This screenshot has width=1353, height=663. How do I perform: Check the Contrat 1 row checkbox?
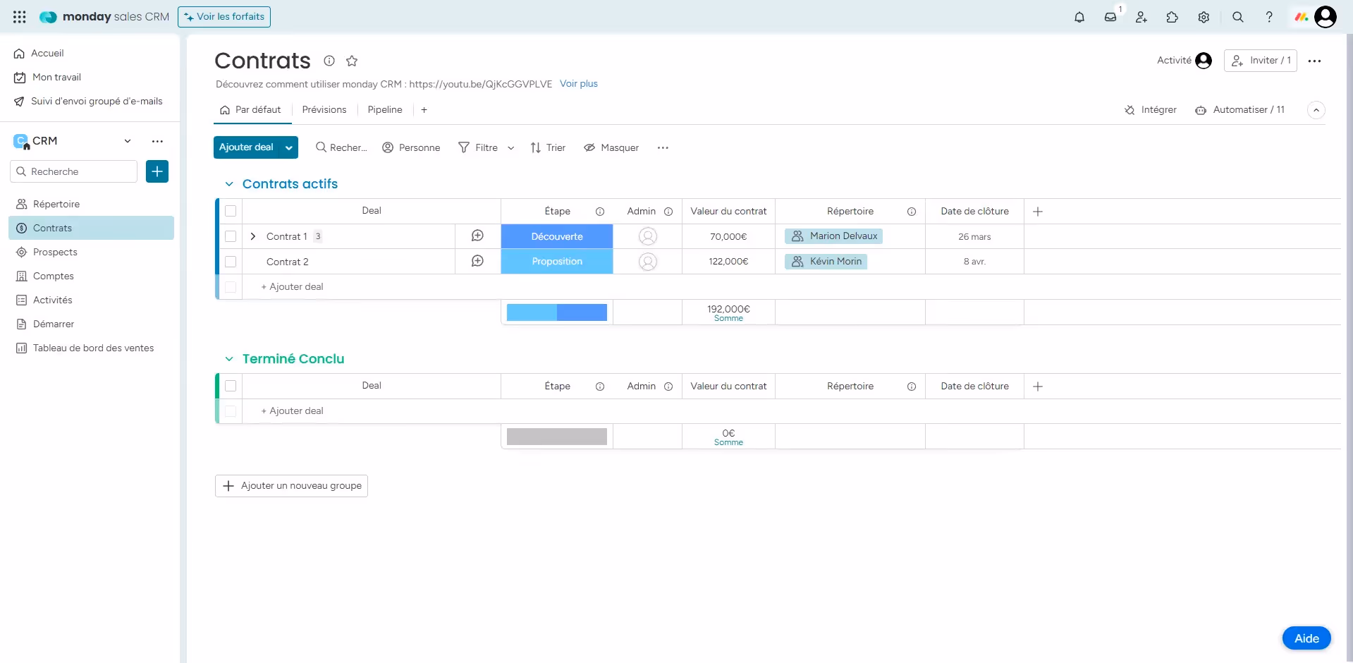point(231,236)
